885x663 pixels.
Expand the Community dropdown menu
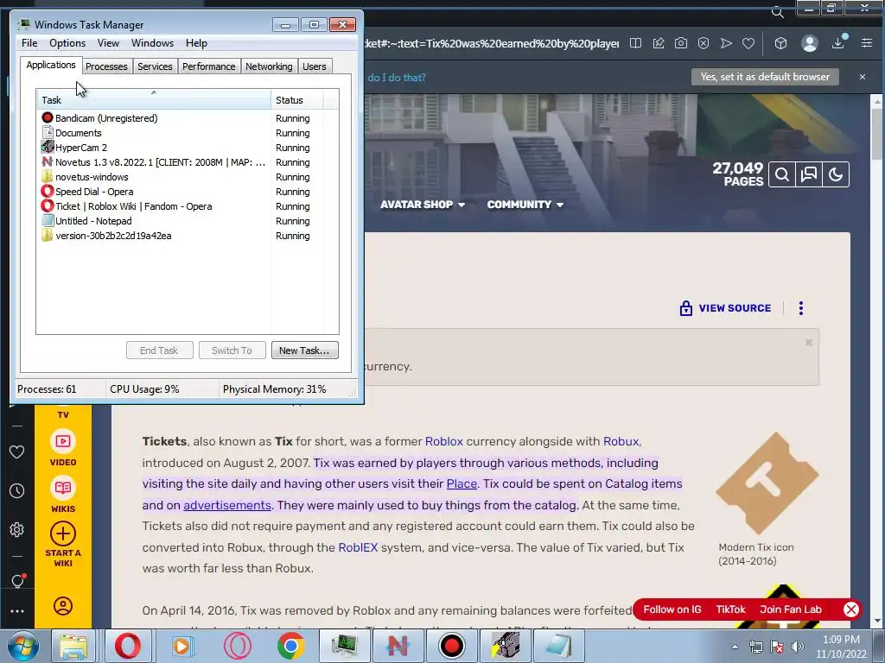pyautogui.click(x=525, y=205)
